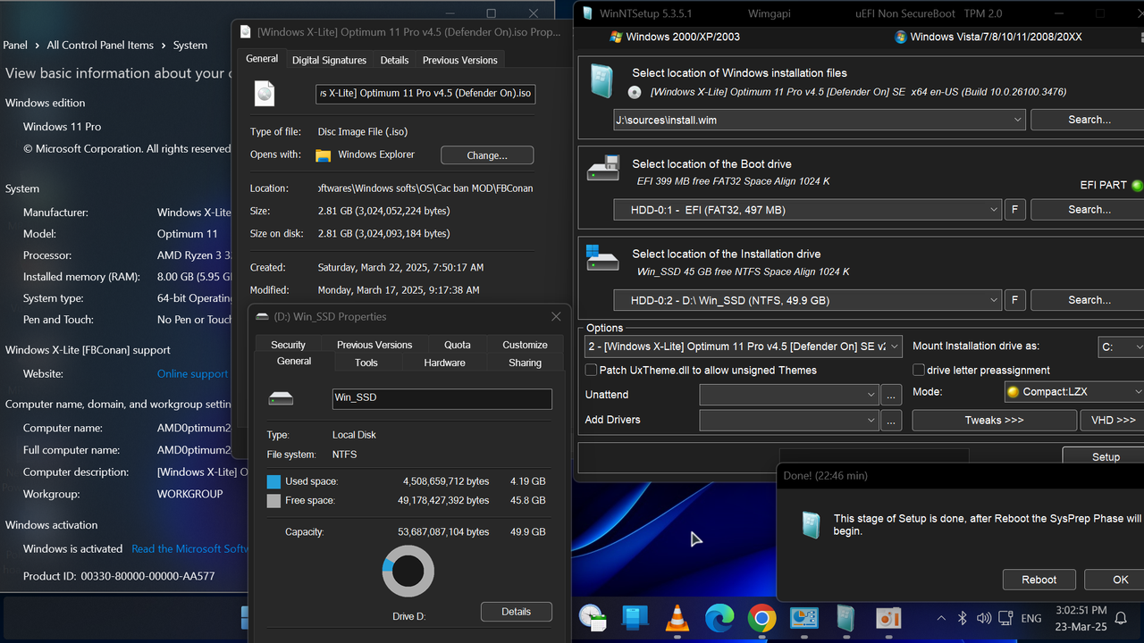Click the green EFI PART status light
Image resolution: width=1144 pixels, height=643 pixels.
point(1137,185)
